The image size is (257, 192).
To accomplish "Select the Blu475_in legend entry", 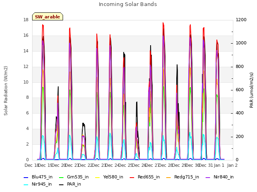I will 38,177.
